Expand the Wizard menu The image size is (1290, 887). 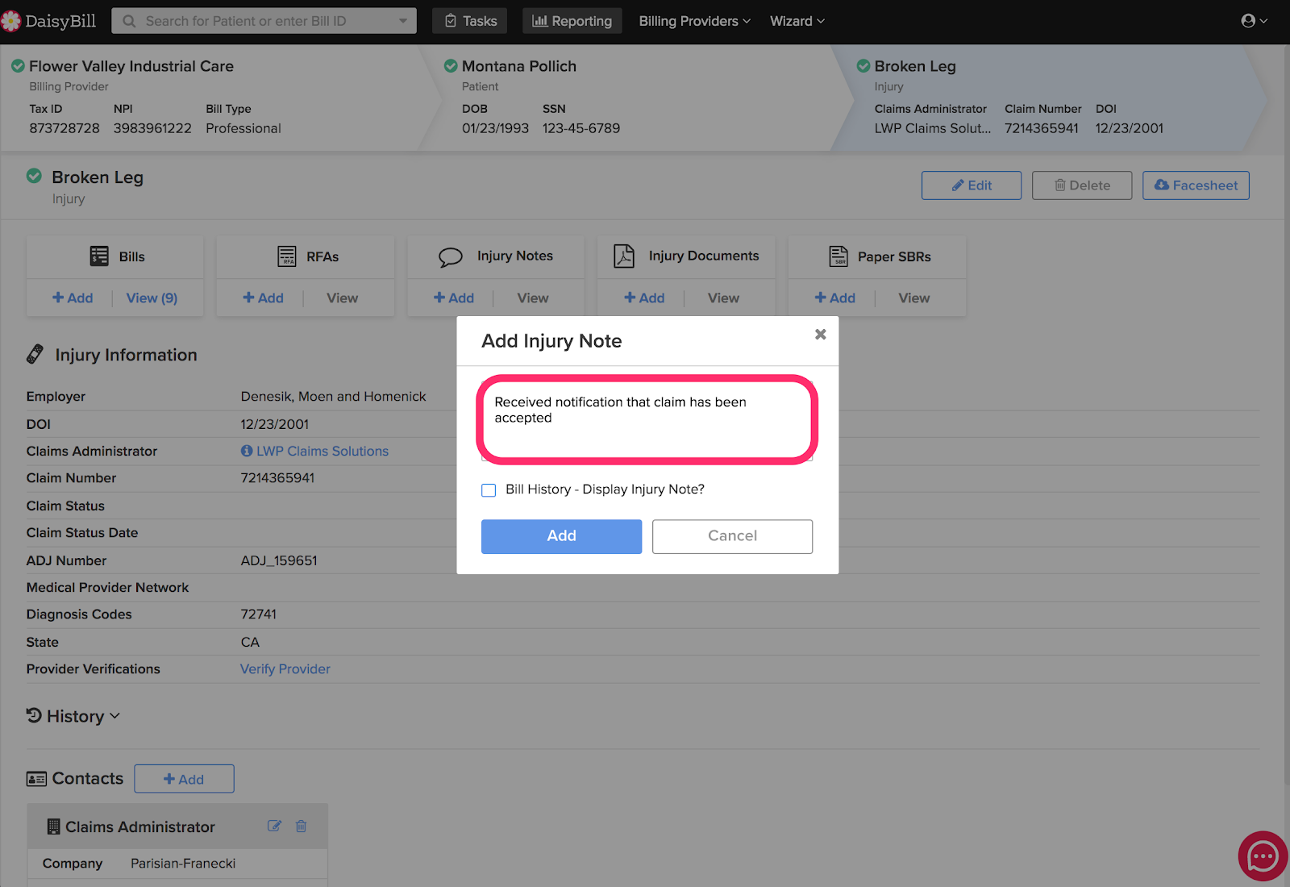pos(797,21)
